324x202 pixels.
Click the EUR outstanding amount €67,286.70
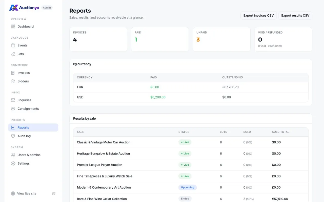pyautogui.click(x=230, y=87)
